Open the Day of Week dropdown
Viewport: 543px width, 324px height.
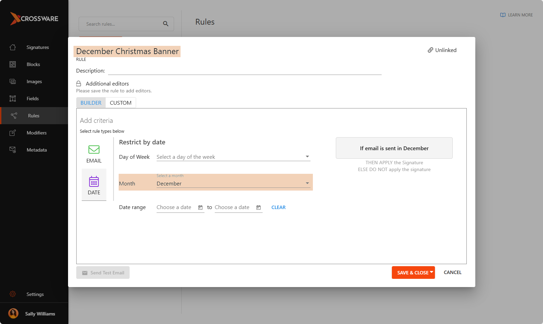(x=233, y=157)
